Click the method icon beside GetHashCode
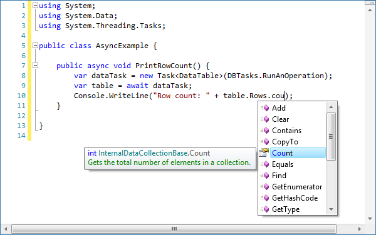Viewport: 376px width, 235px height. tap(264, 198)
